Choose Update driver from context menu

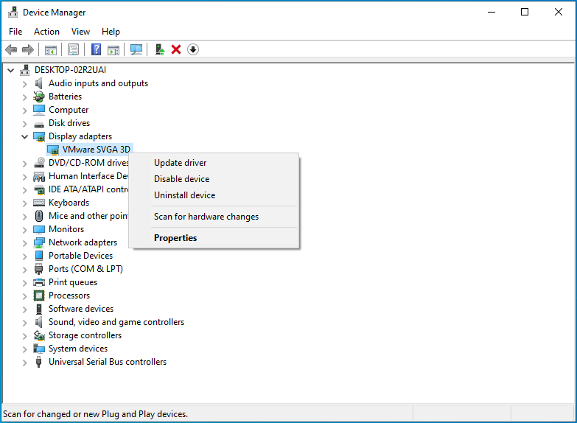[x=180, y=163]
